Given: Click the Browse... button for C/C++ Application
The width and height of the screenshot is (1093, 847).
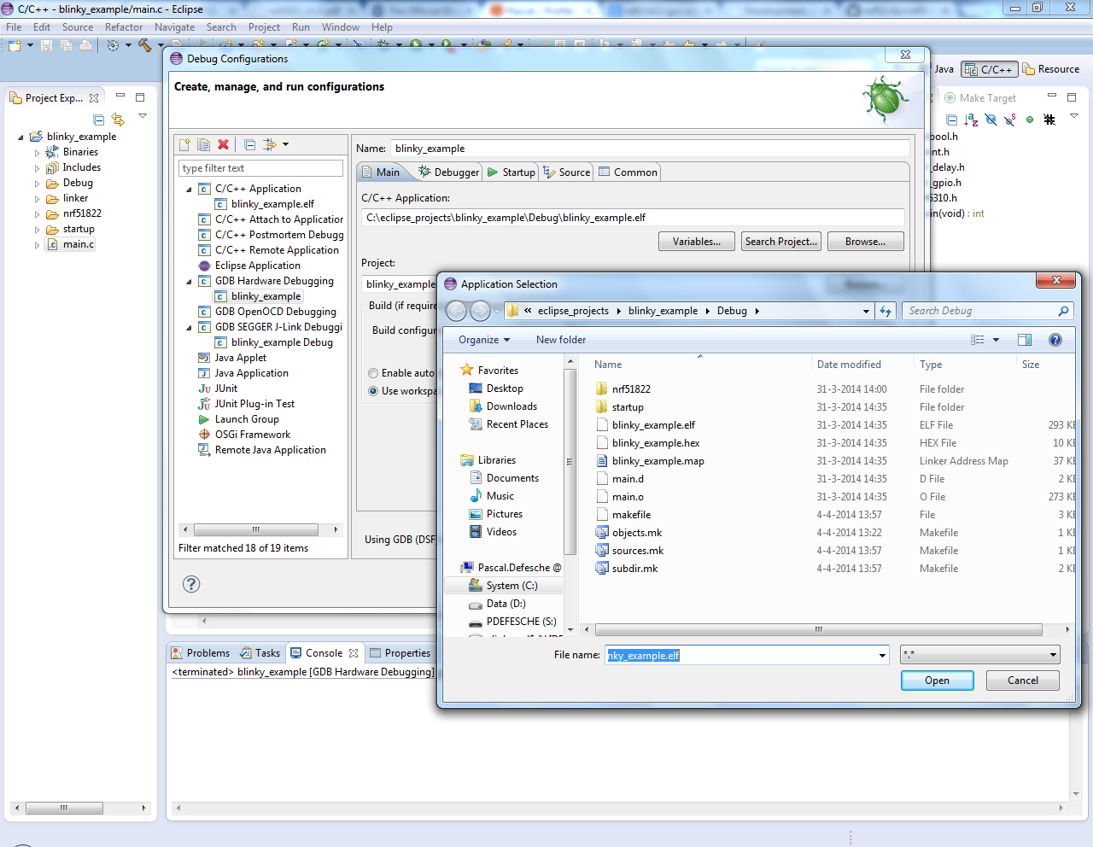Looking at the screenshot, I should (865, 242).
